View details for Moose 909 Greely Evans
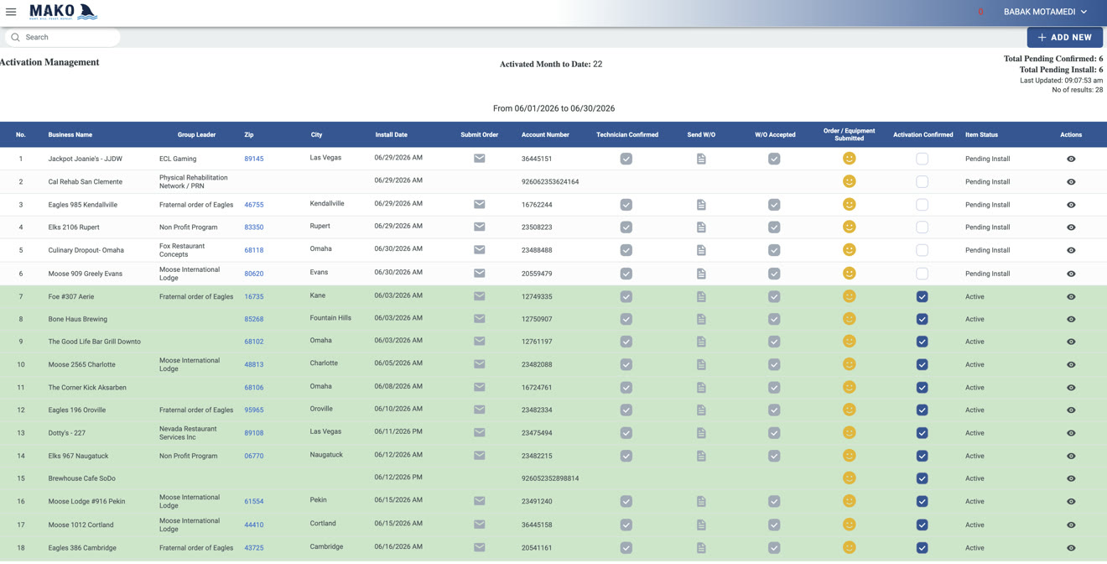The image size is (1107, 564). click(1071, 274)
